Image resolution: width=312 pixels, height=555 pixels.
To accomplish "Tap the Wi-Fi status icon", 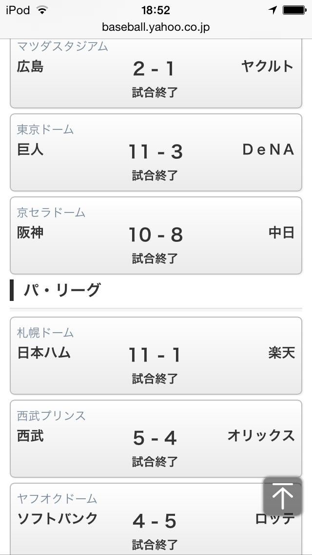I will 42,10.
